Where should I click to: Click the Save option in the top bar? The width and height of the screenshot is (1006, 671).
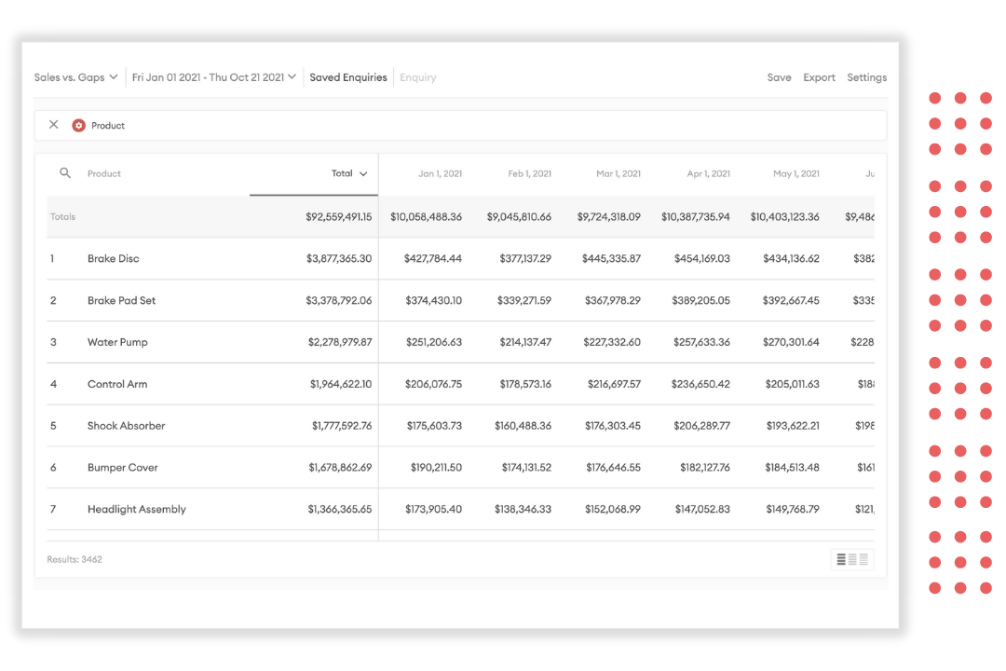(x=779, y=77)
